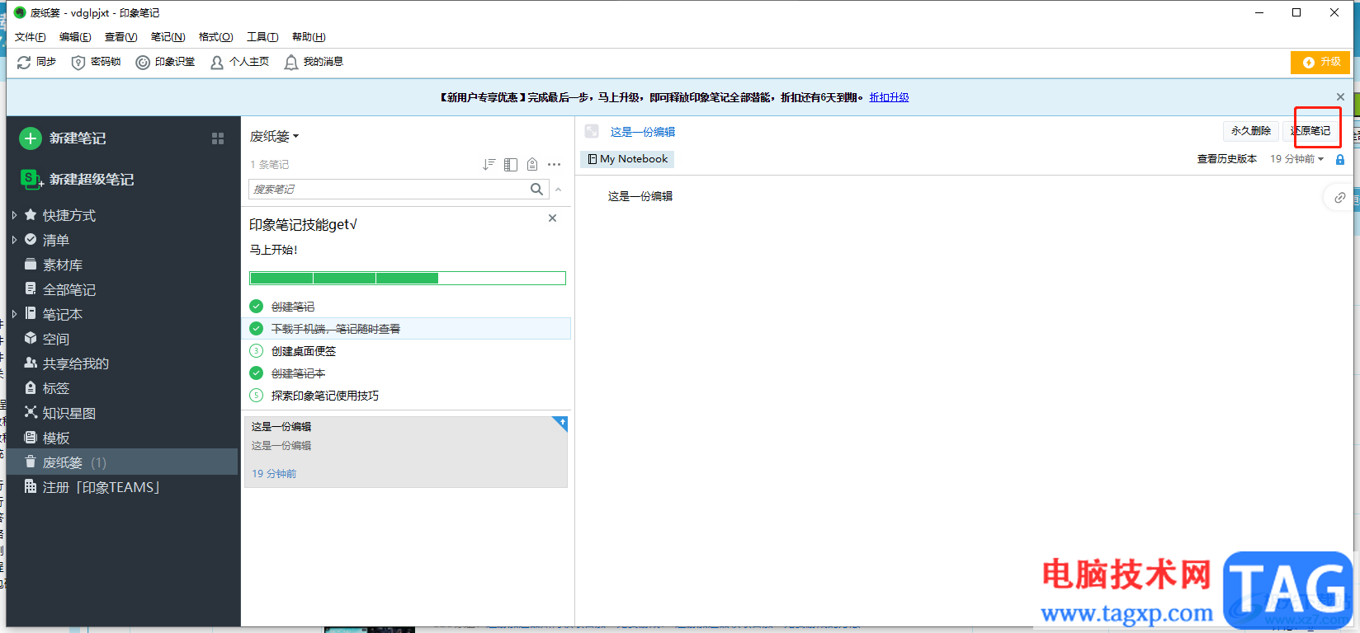The width and height of the screenshot is (1360, 633).
Task: Select Trash (废纸篓) in sidebar
Action: (x=122, y=462)
